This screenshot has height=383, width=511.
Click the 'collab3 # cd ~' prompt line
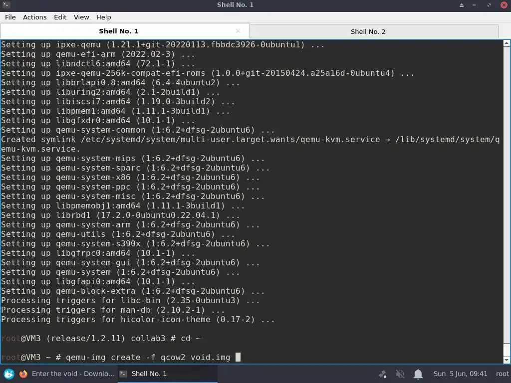(101, 339)
